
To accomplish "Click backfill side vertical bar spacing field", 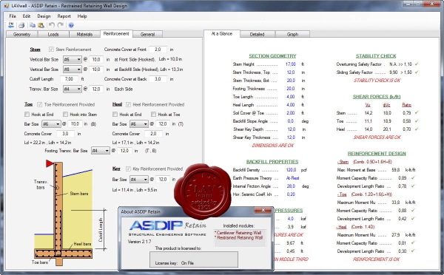I will point(96,69).
